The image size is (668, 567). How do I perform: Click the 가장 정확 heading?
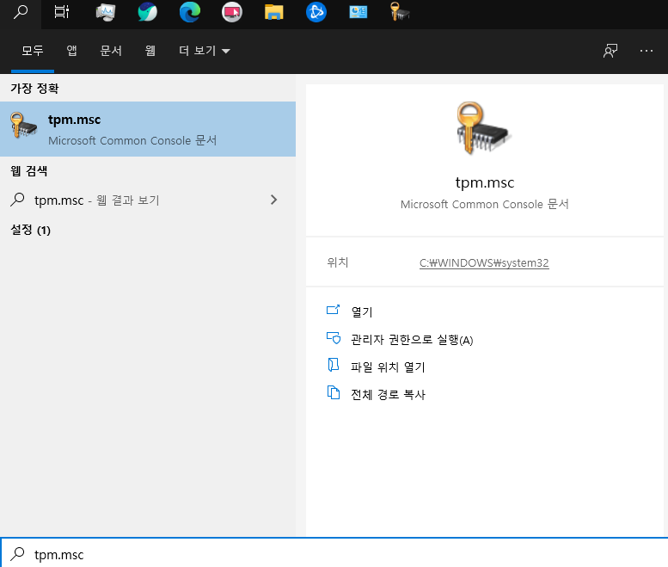click(x=34, y=89)
